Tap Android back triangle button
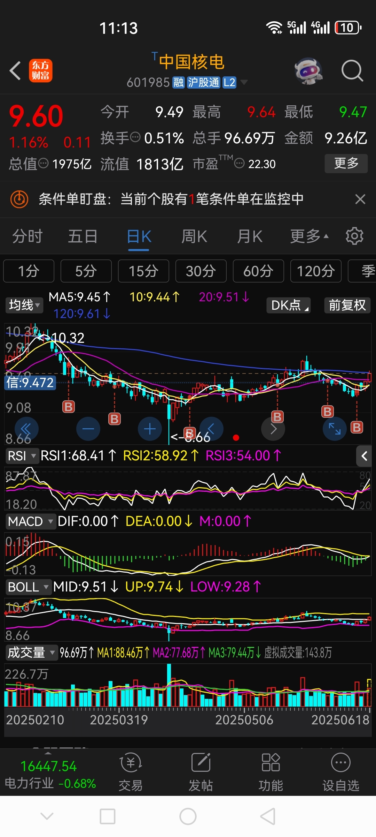376x837 pixels. click(268, 816)
